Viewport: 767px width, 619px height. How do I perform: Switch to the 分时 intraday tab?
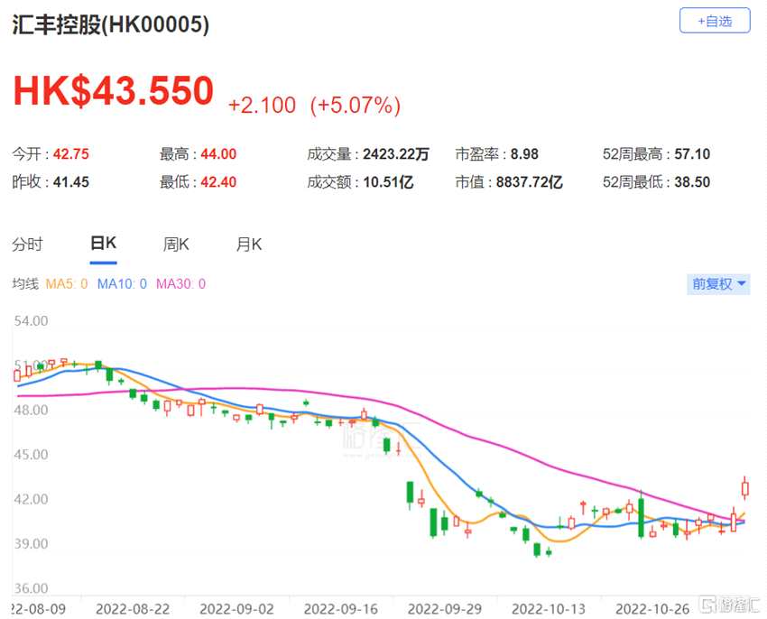(27, 244)
